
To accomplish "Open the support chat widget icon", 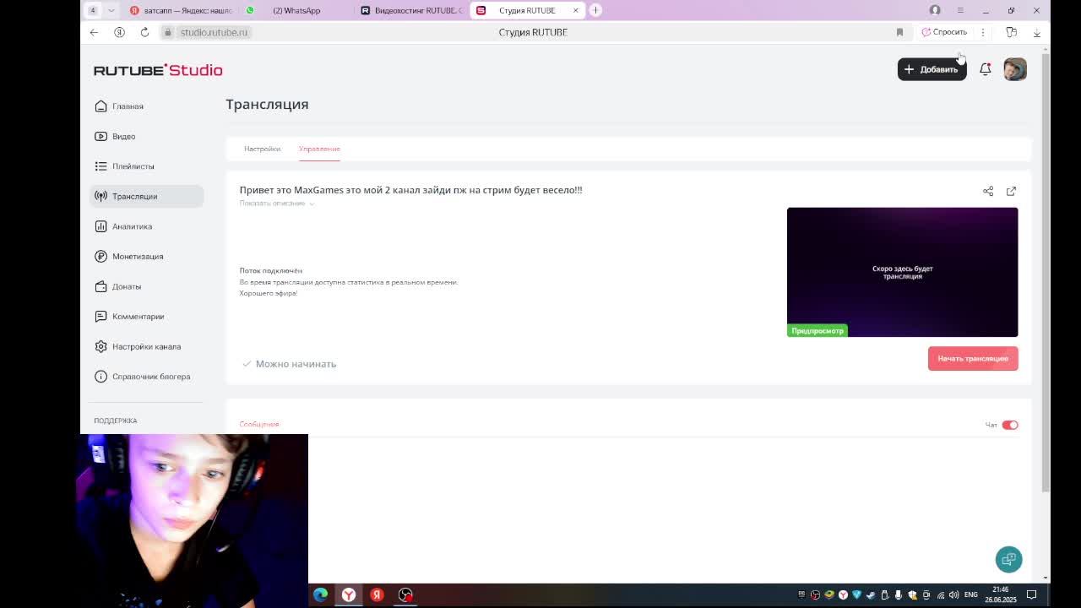I will click(x=1008, y=559).
